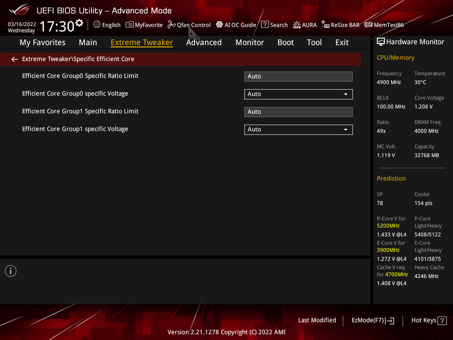Switch to Main tab

(88, 42)
